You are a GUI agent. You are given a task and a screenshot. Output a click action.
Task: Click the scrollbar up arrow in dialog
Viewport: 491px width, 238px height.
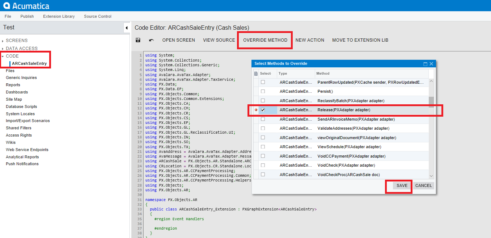point(431,80)
